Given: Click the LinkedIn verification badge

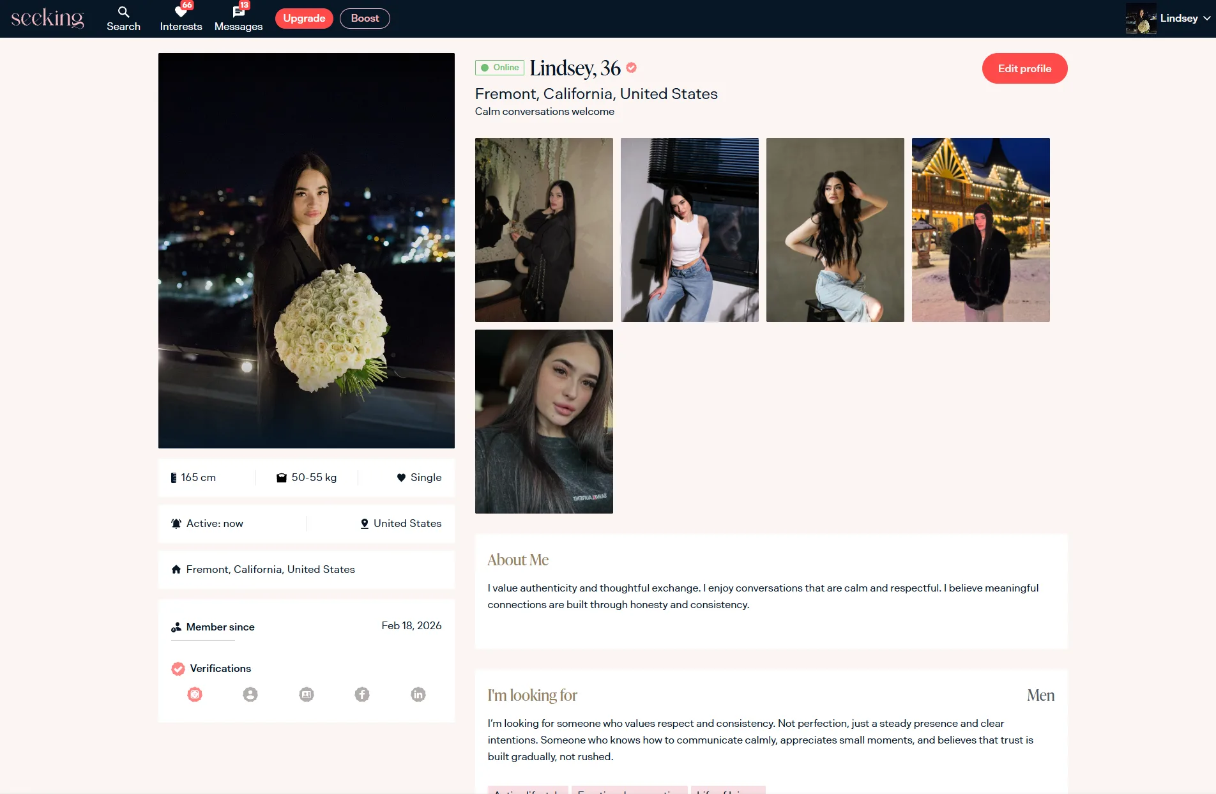Looking at the screenshot, I should 418,694.
